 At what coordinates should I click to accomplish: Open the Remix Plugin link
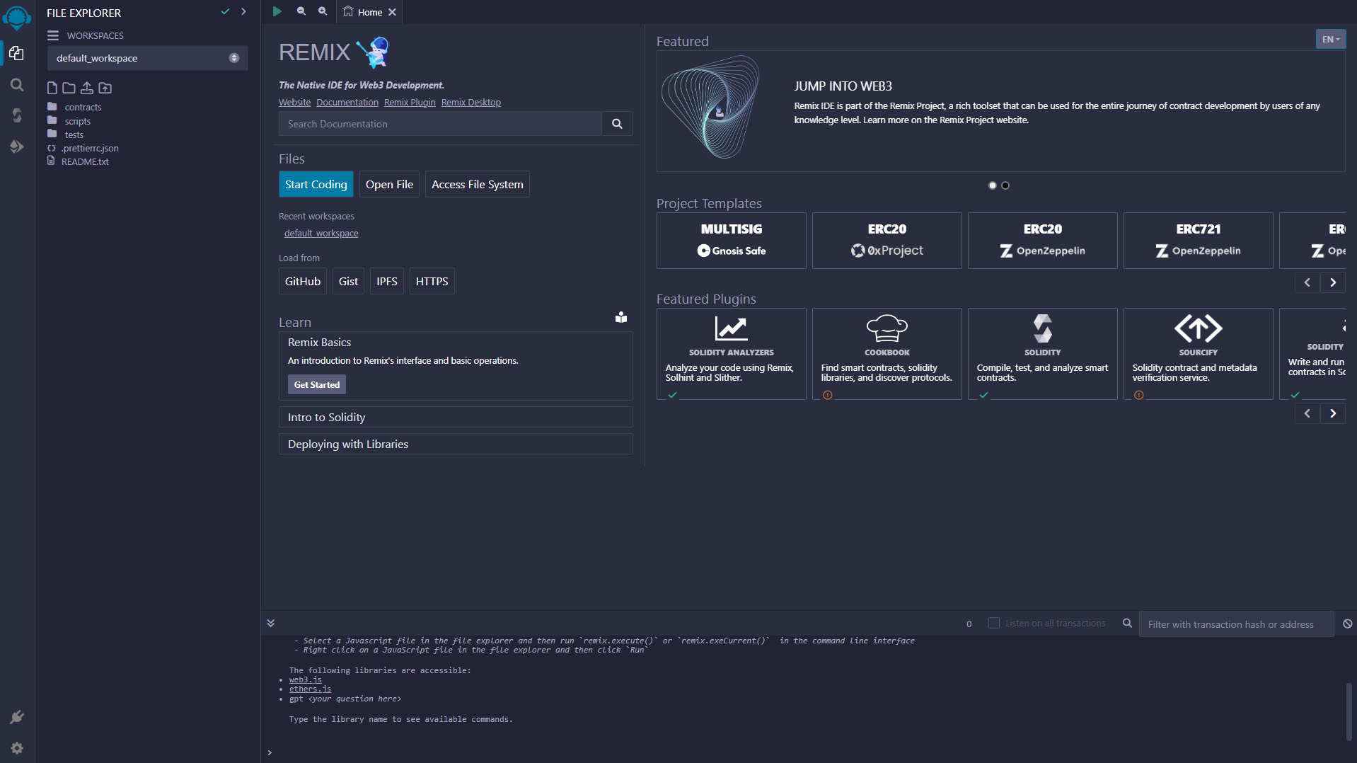[410, 102]
